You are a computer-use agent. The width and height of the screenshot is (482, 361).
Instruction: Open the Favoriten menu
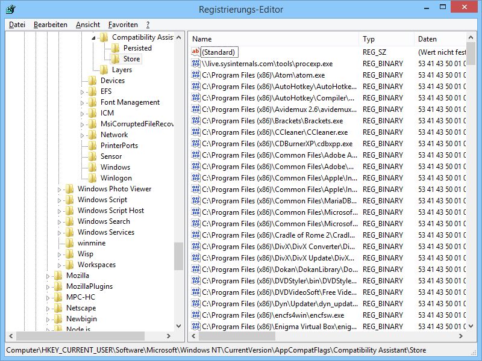pyautogui.click(x=123, y=25)
